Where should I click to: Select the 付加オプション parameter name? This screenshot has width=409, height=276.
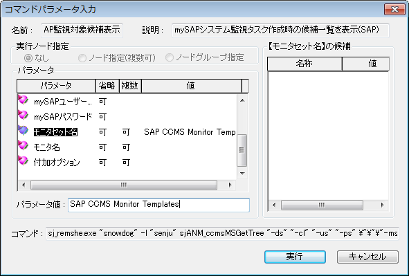(57, 163)
